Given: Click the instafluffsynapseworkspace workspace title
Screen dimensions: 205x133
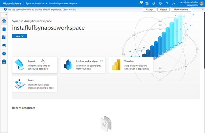Looking at the screenshot, I should tap(48, 28).
